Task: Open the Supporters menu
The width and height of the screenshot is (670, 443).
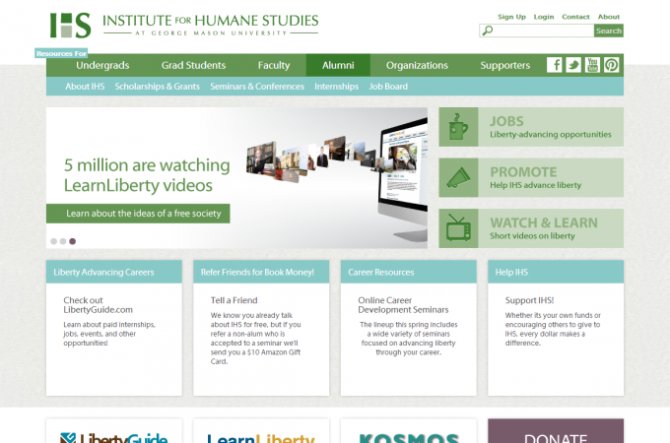Action: tap(505, 65)
